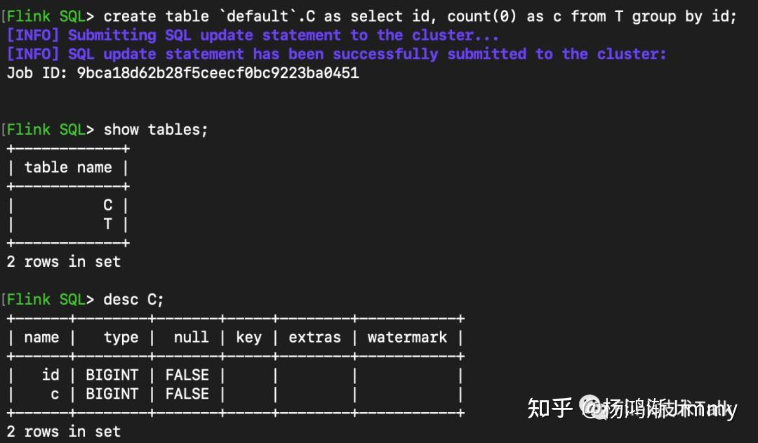Click the 'desc C;' command text

(133, 299)
